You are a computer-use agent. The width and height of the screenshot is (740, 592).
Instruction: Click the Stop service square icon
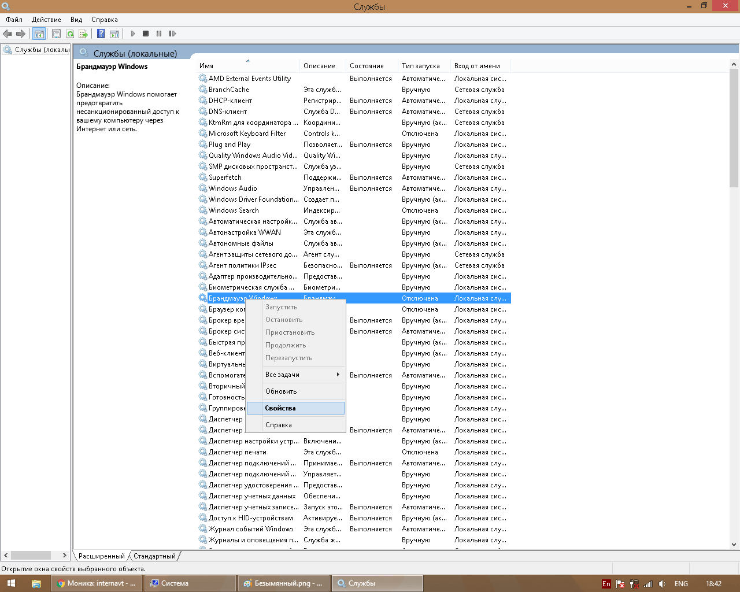tap(146, 34)
